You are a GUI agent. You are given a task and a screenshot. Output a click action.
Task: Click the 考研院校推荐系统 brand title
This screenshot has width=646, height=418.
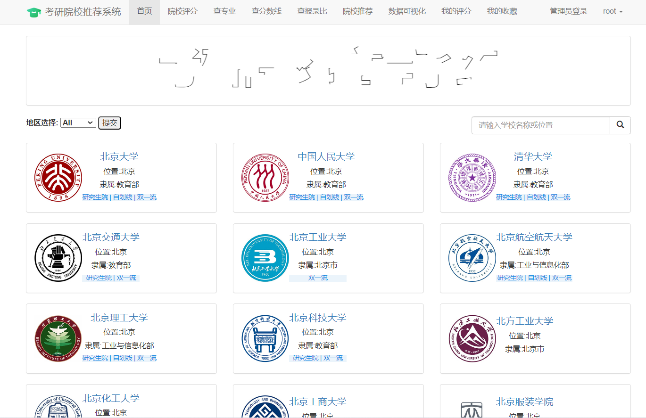[83, 12]
